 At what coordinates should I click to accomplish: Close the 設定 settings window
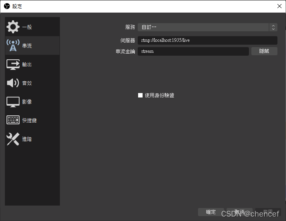click(x=279, y=6)
